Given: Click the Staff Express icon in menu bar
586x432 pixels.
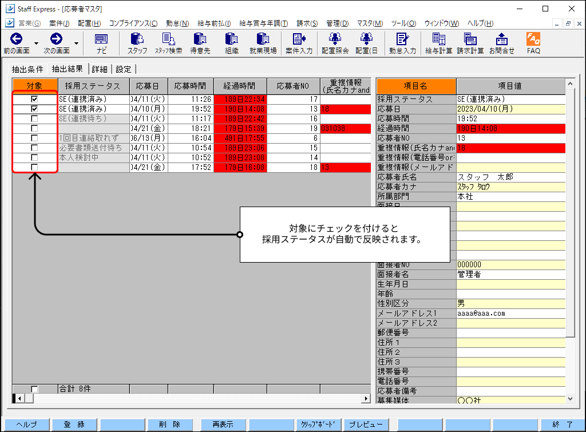Looking at the screenshot, I should tap(10, 23).
